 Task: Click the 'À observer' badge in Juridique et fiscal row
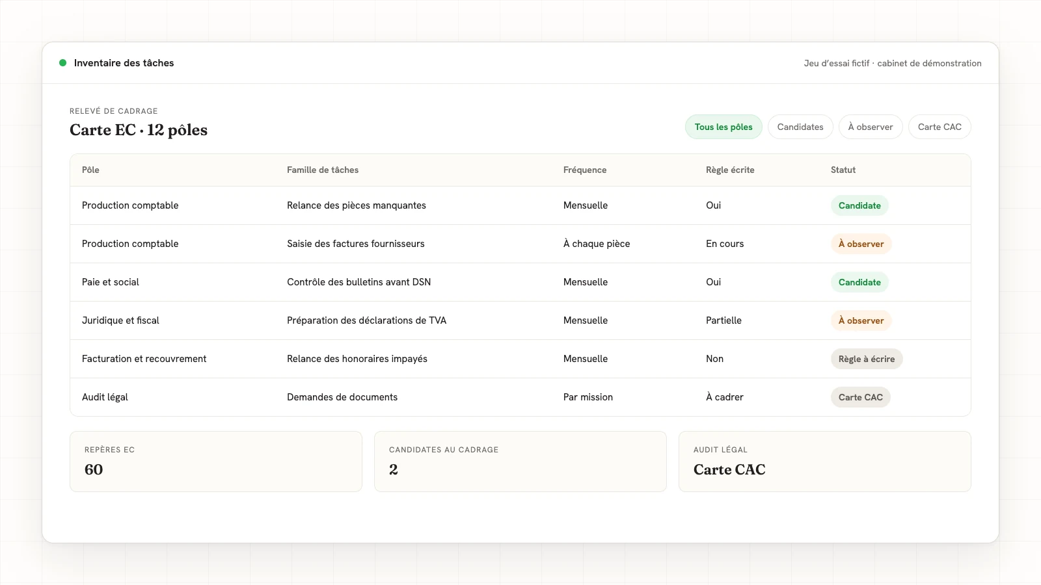[x=861, y=320]
